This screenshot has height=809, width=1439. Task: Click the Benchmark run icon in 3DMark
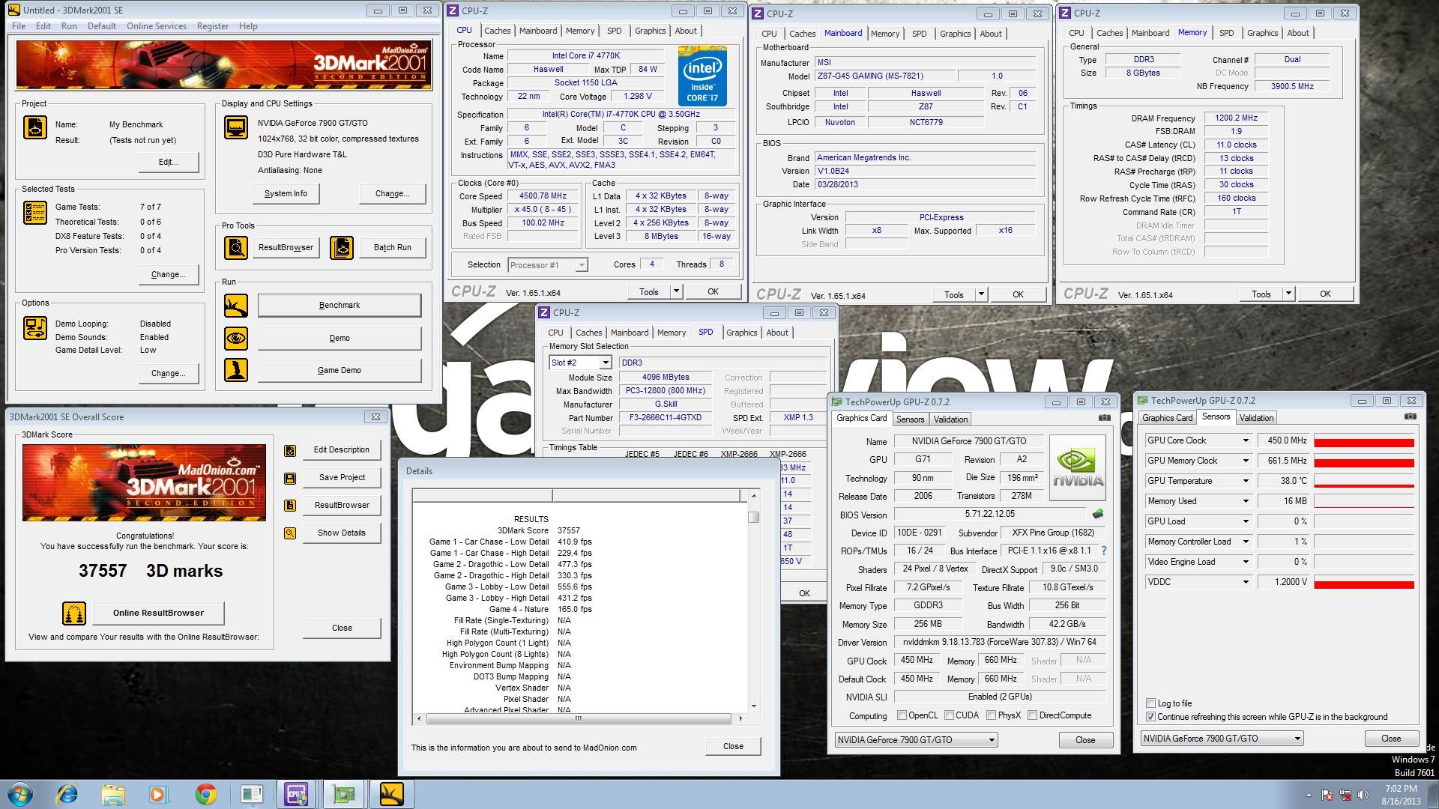tap(236, 306)
